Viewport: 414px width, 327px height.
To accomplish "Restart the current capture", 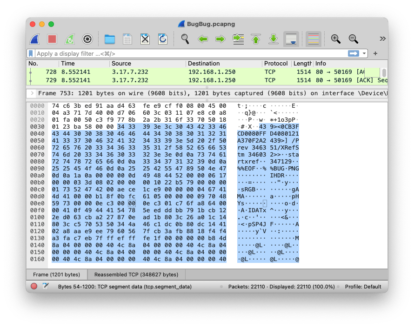I will 70,39.
